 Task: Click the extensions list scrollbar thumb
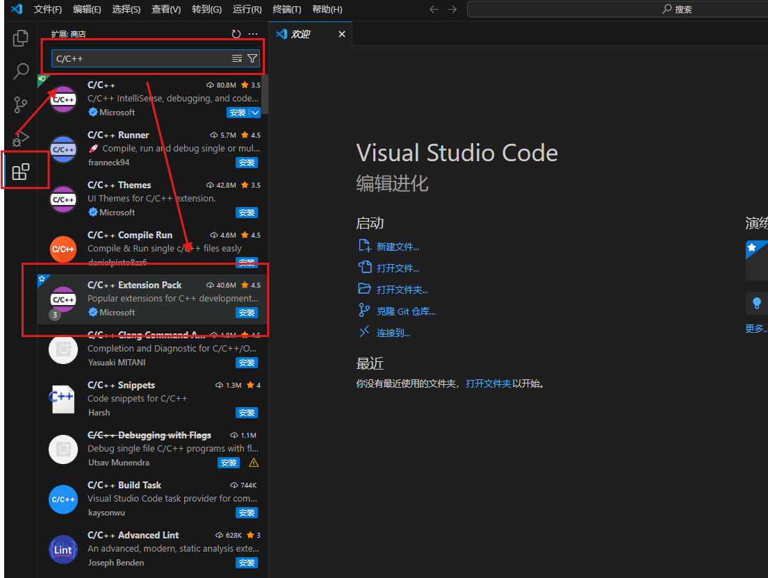click(x=265, y=95)
